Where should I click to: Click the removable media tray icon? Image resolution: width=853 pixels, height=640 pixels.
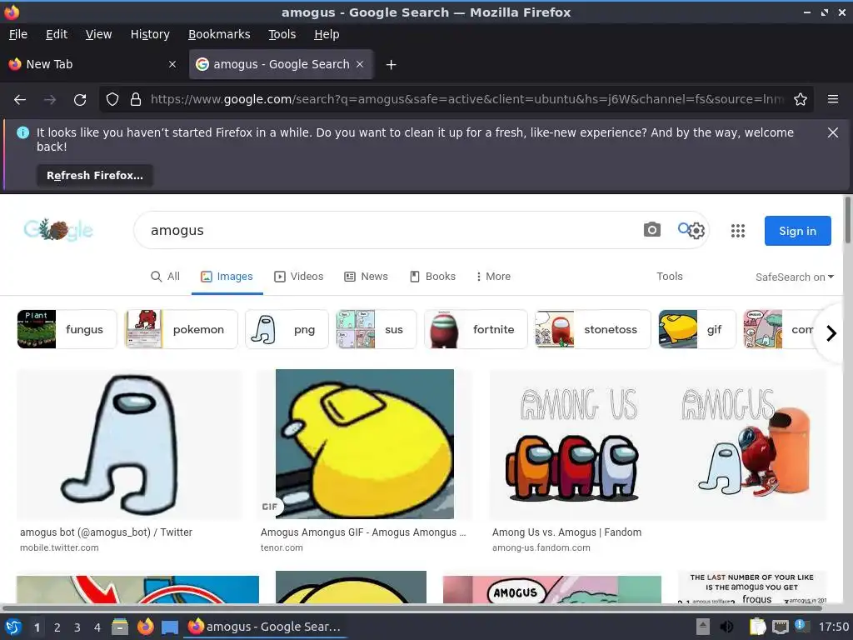(703, 627)
